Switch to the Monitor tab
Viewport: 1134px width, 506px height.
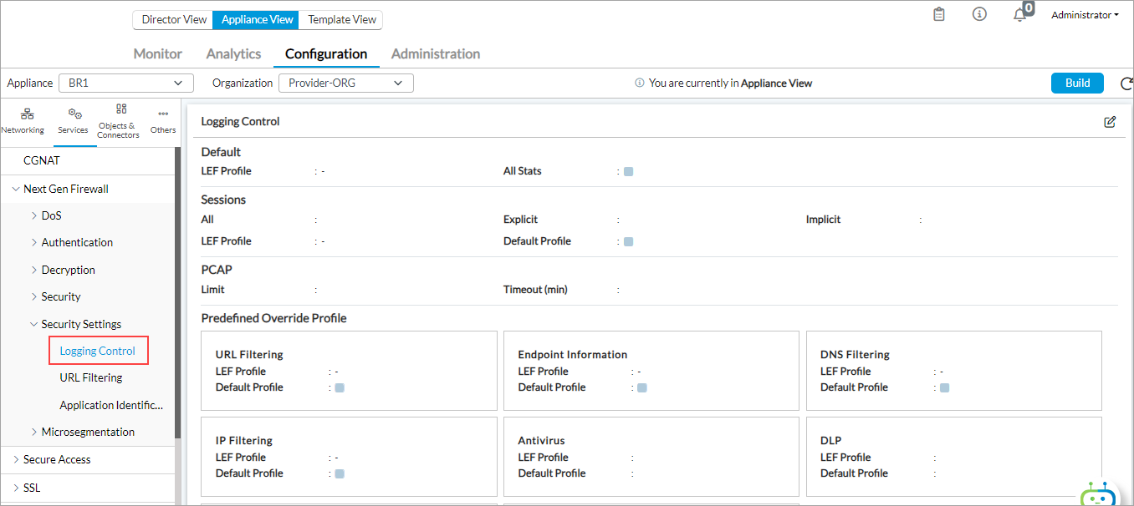point(157,53)
